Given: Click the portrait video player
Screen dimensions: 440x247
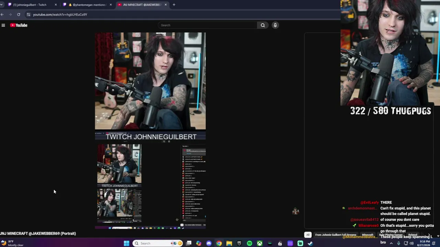Looking at the screenshot, I should (150, 130).
